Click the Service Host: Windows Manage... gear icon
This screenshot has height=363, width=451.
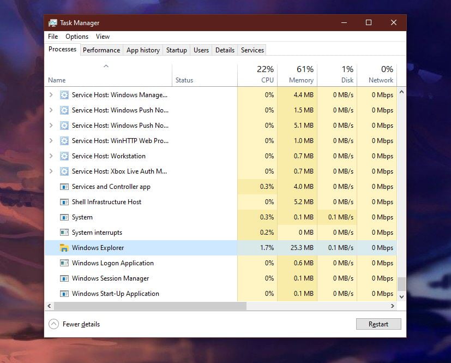click(64, 95)
